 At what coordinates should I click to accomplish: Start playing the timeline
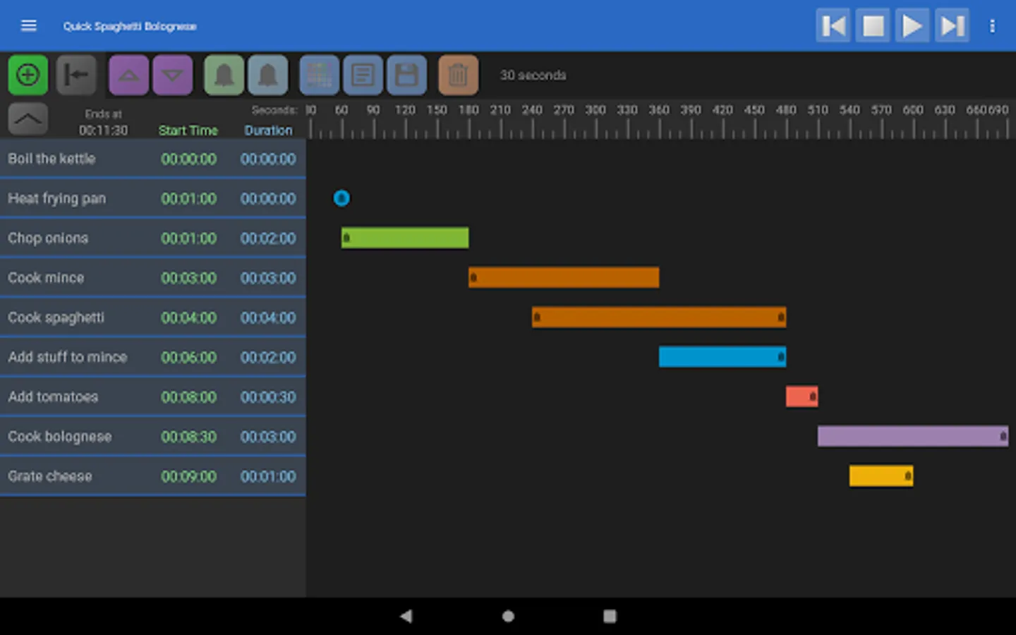point(912,26)
